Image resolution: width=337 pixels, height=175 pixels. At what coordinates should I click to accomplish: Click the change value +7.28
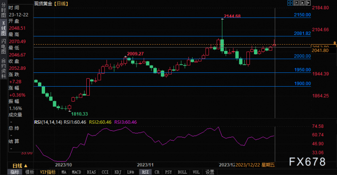(15, 82)
